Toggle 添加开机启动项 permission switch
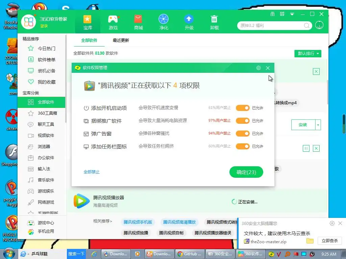The image size is (346, 259). point(243,108)
